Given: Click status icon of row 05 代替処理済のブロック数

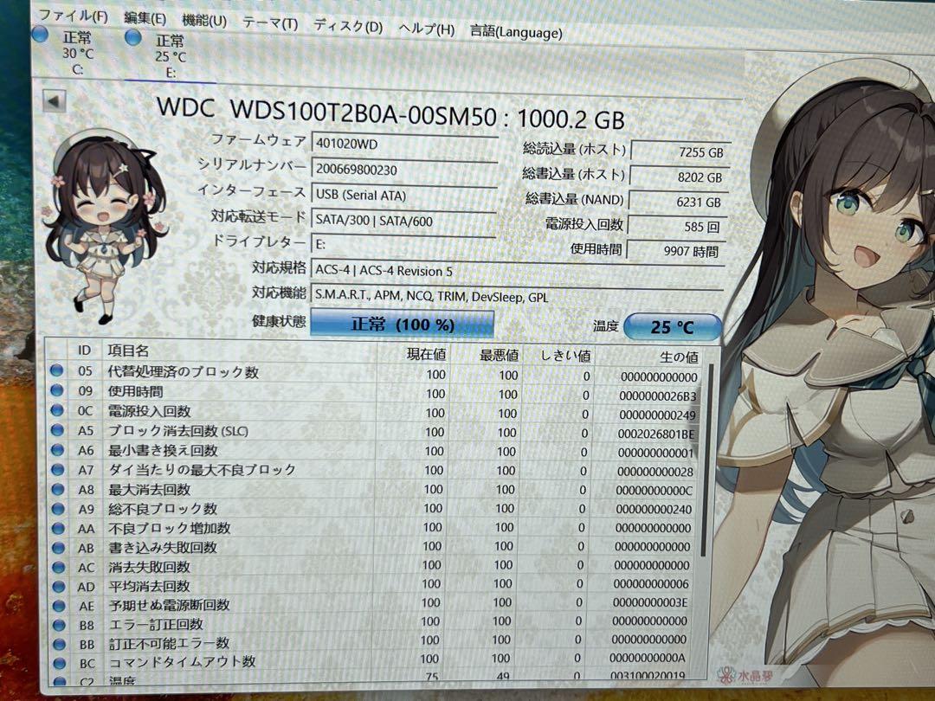Looking at the screenshot, I should click(56, 370).
